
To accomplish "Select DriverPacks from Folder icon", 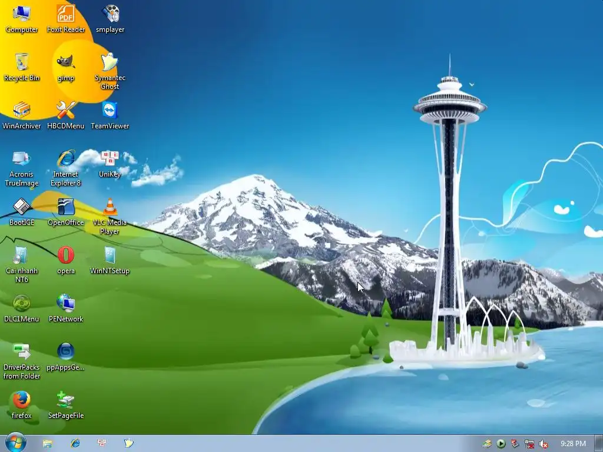I will 22,361.
